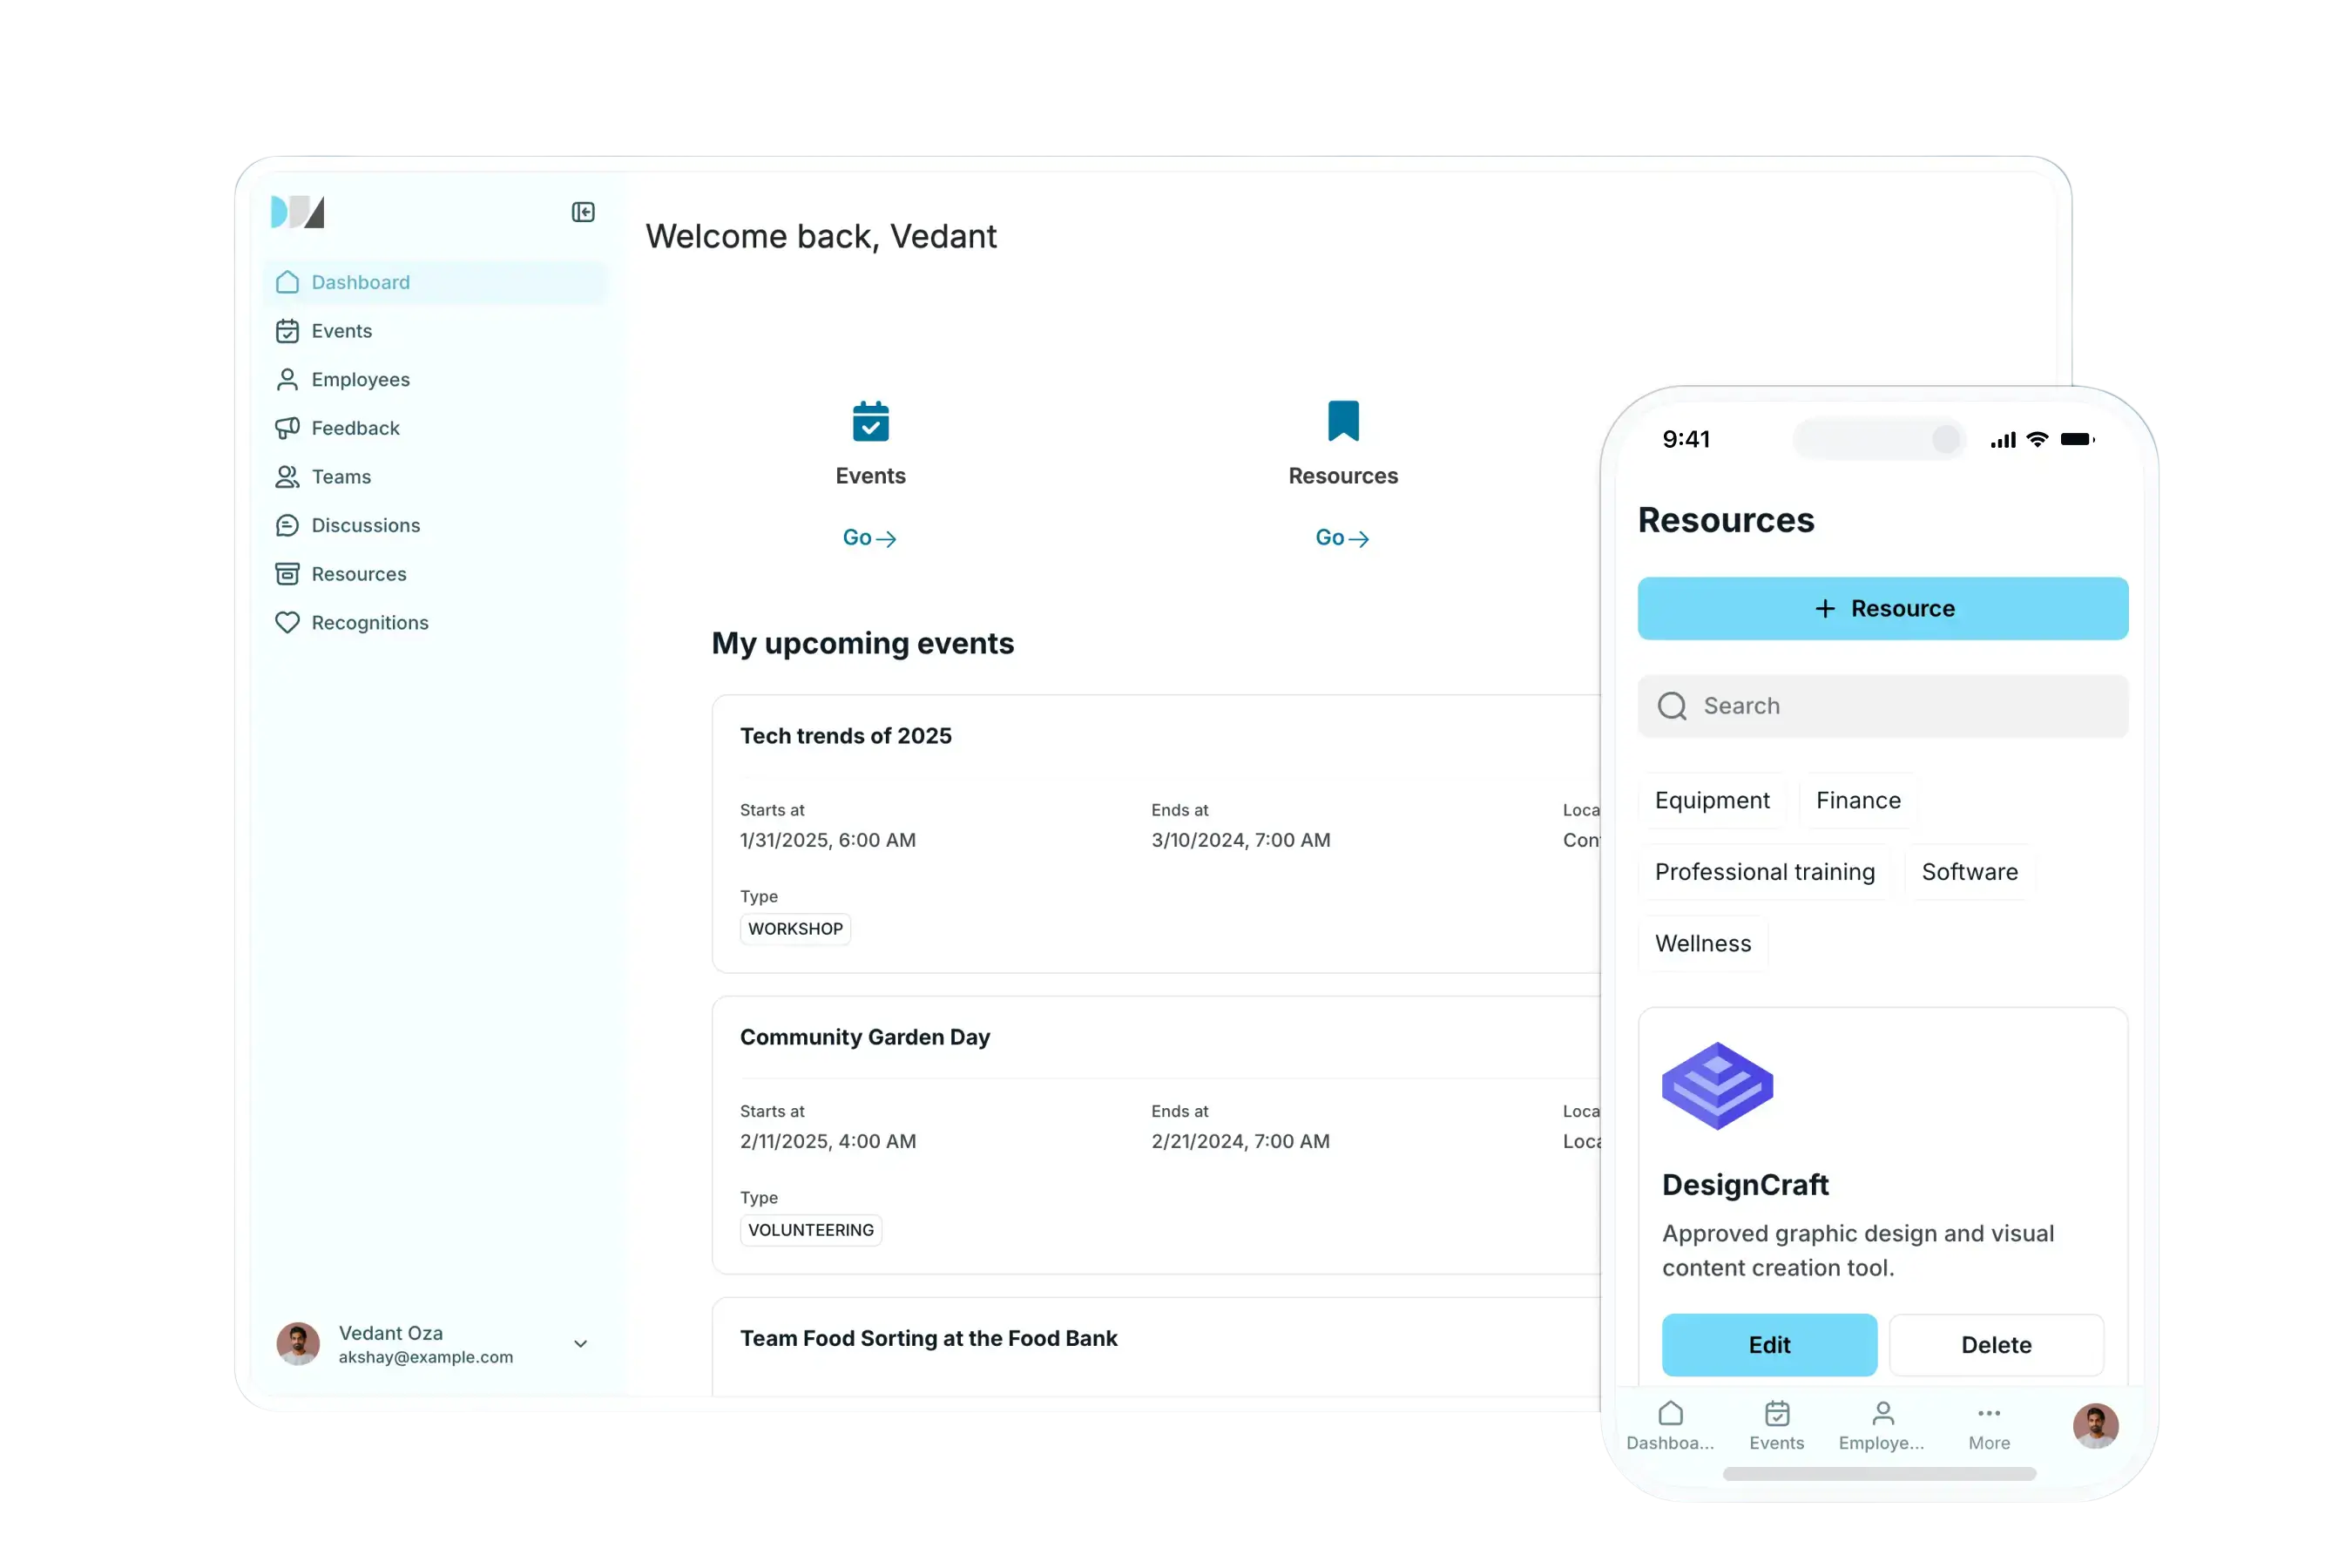
Task: Open the Teams menu item in the sidebar
Action: coord(340,477)
